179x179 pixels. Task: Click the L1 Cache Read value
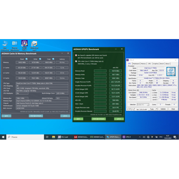tap(22, 68)
